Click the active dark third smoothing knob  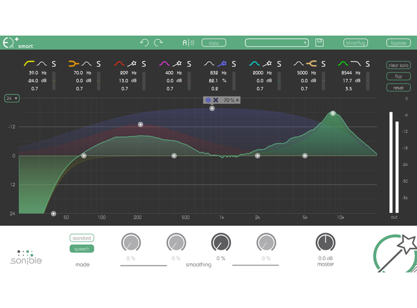(221, 242)
